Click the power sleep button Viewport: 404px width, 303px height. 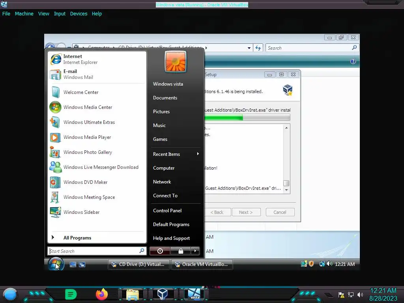[x=160, y=251]
